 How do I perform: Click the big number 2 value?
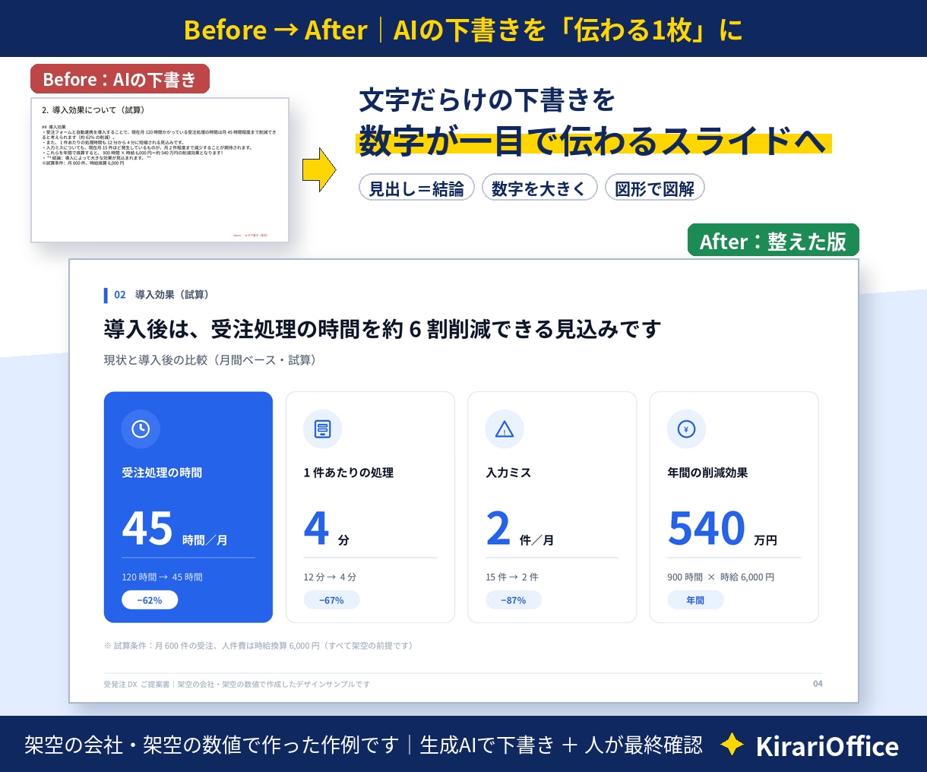498,528
